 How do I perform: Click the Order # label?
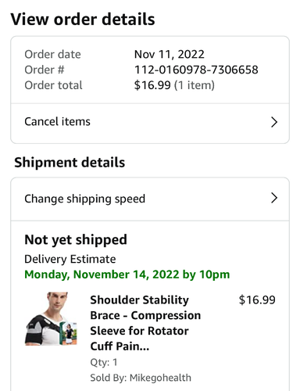point(45,70)
